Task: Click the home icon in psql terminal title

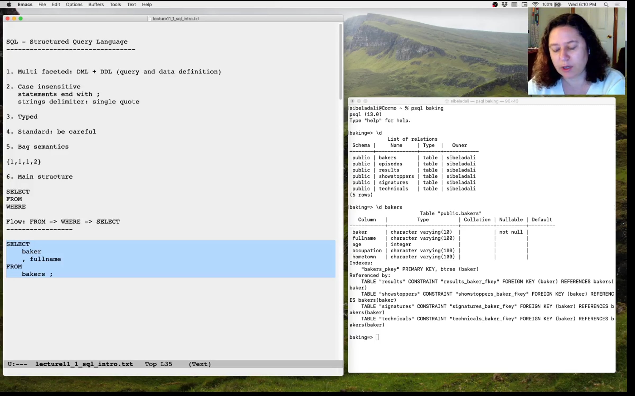Action: (447, 101)
